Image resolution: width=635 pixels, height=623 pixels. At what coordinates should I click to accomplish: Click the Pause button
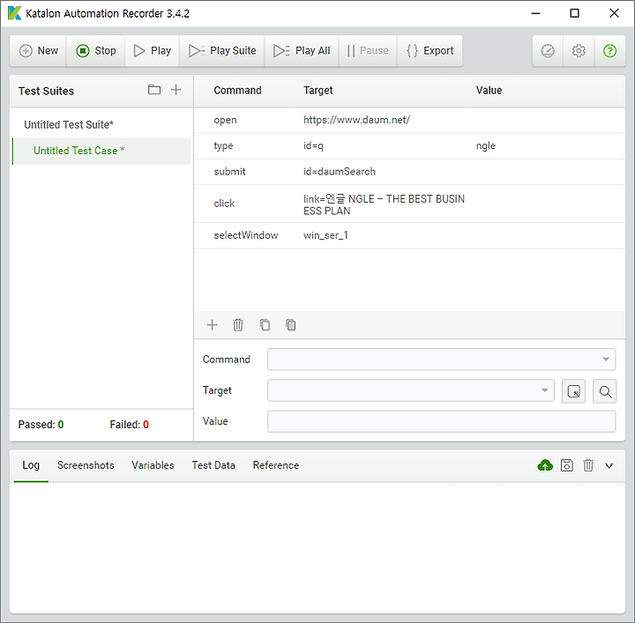tap(368, 50)
